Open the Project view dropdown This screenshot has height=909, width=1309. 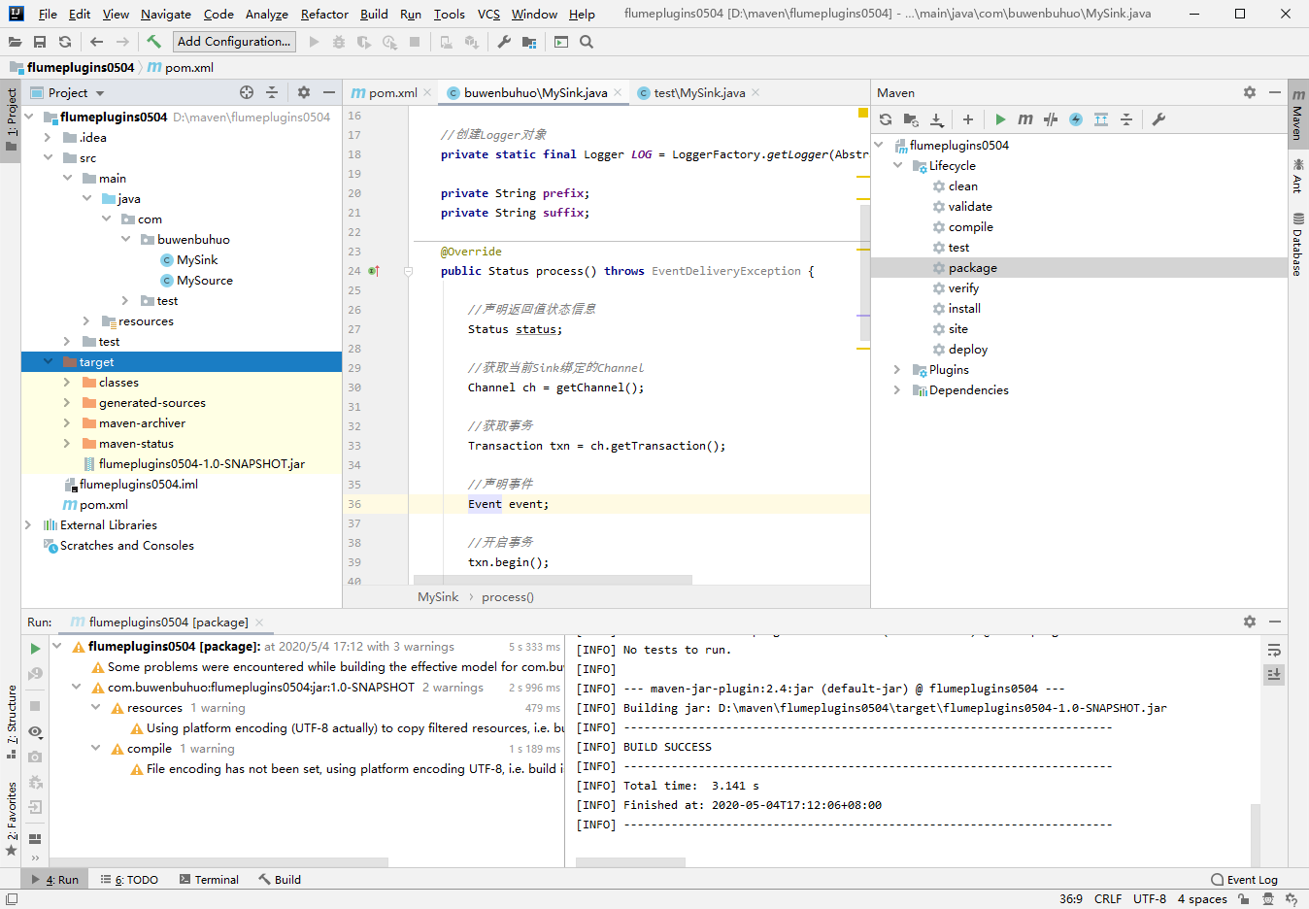[100, 93]
